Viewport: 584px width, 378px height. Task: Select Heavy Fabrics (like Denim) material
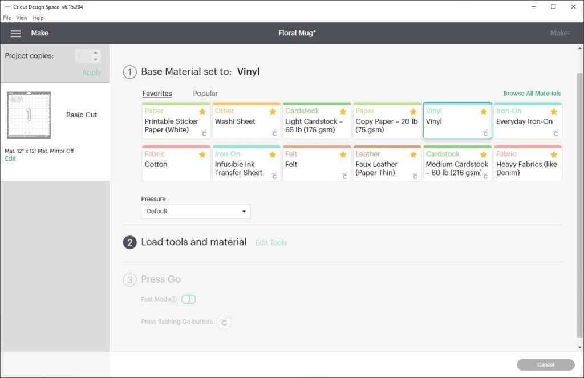(528, 164)
